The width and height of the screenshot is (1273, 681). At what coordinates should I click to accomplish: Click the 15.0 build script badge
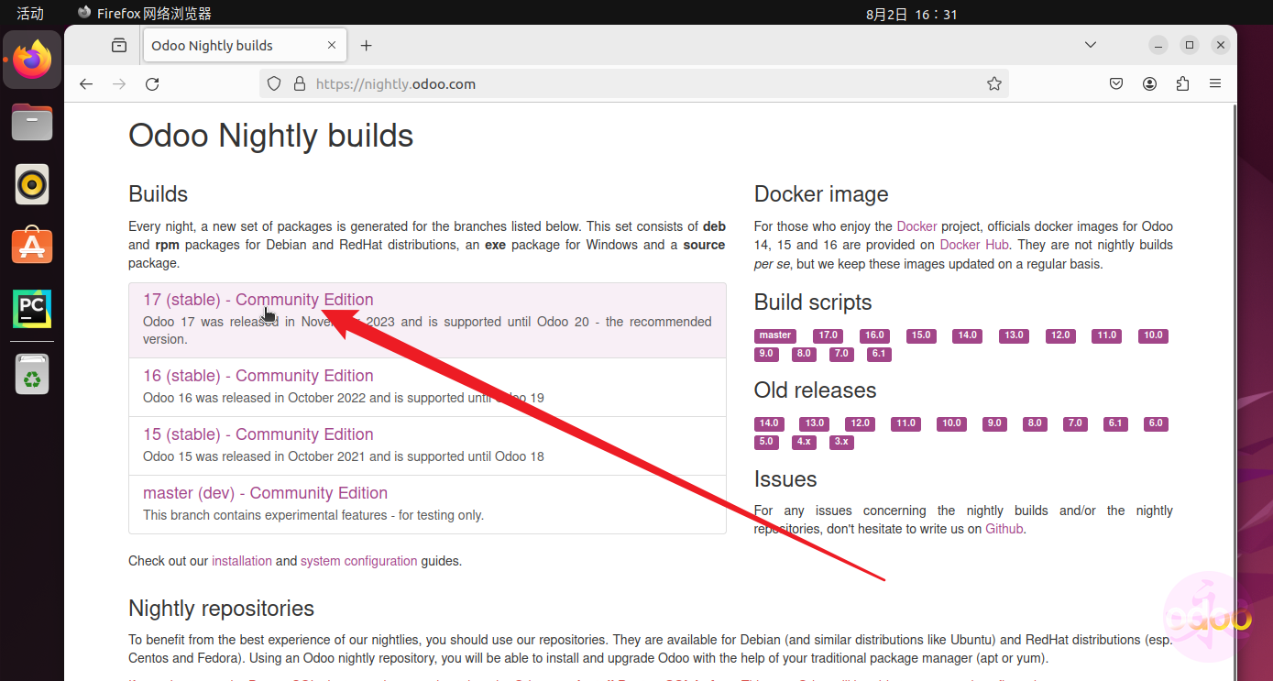(x=921, y=335)
